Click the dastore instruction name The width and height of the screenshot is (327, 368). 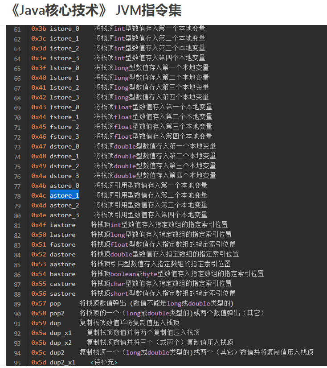tap(62, 255)
